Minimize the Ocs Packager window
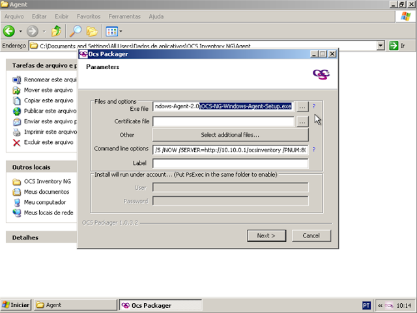Image resolution: width=417 pixels, height=313 pixels. click(x=314, y=54)
